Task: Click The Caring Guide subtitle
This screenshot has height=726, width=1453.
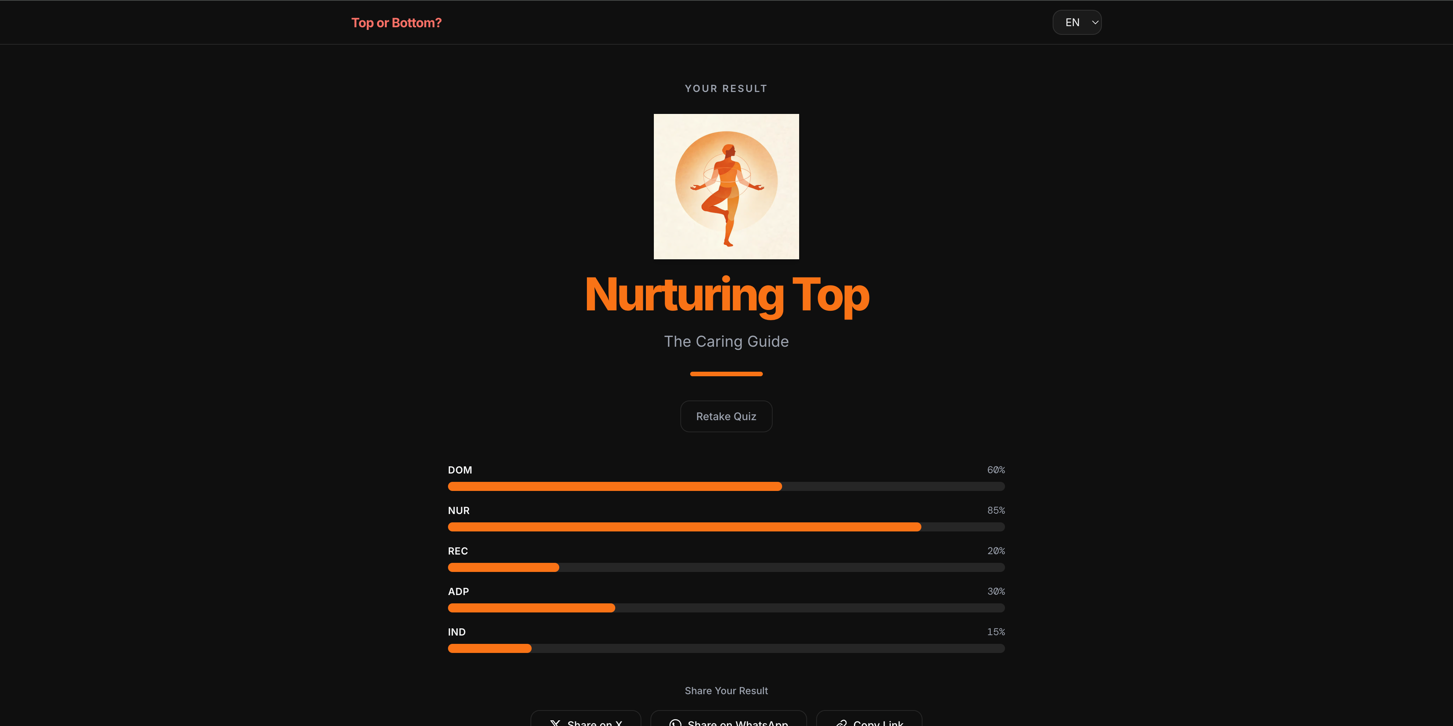Action: 726,341
